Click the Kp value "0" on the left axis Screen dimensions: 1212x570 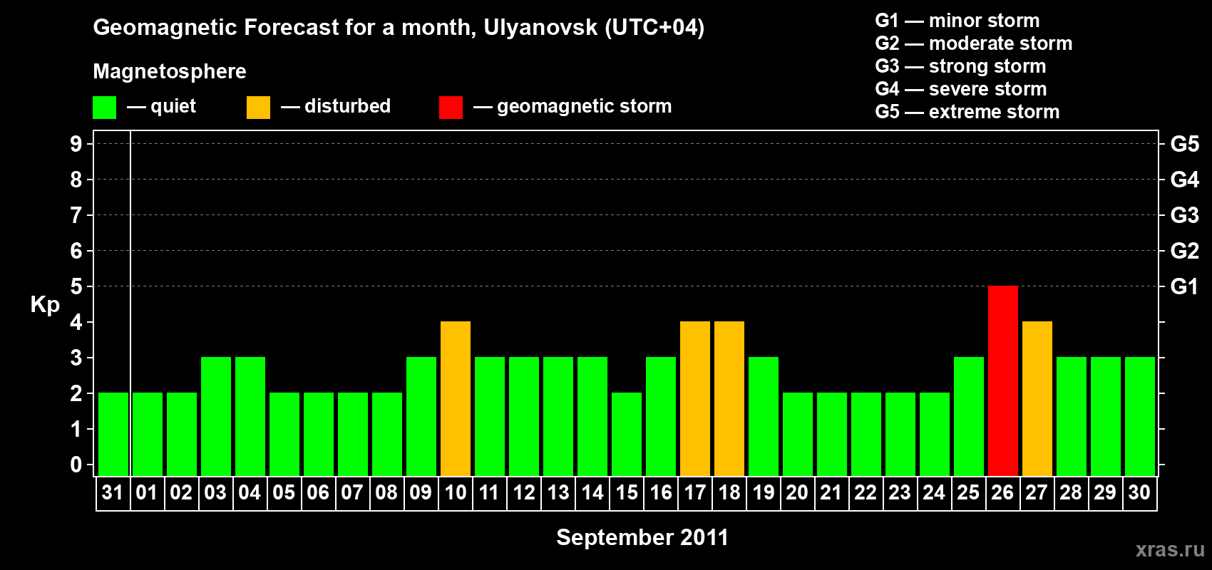76,465
